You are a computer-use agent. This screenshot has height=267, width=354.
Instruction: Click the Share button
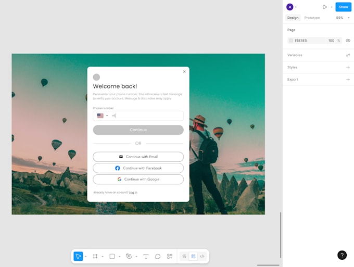pos(343,7)
